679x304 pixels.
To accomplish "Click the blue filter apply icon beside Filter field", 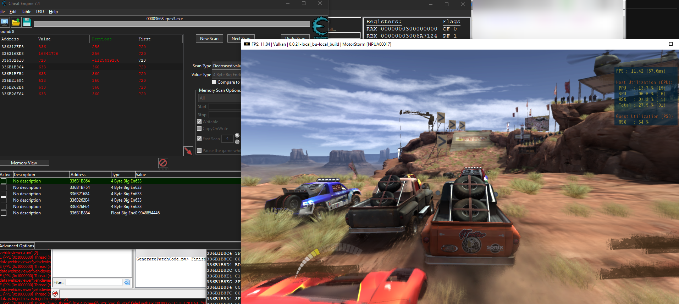I will point(127,282).
